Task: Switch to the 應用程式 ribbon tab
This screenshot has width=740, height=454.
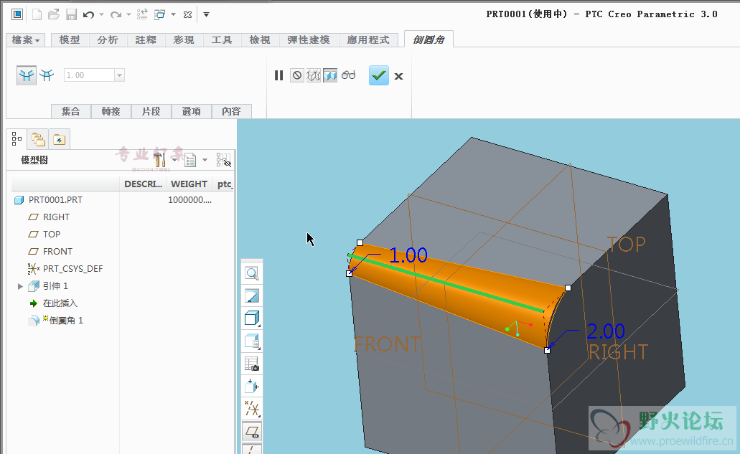Action: point(368,40)
